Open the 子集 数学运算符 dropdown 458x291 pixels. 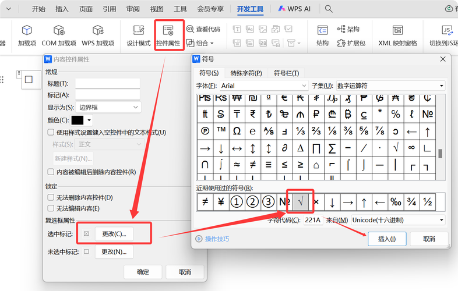coord(390,86)
